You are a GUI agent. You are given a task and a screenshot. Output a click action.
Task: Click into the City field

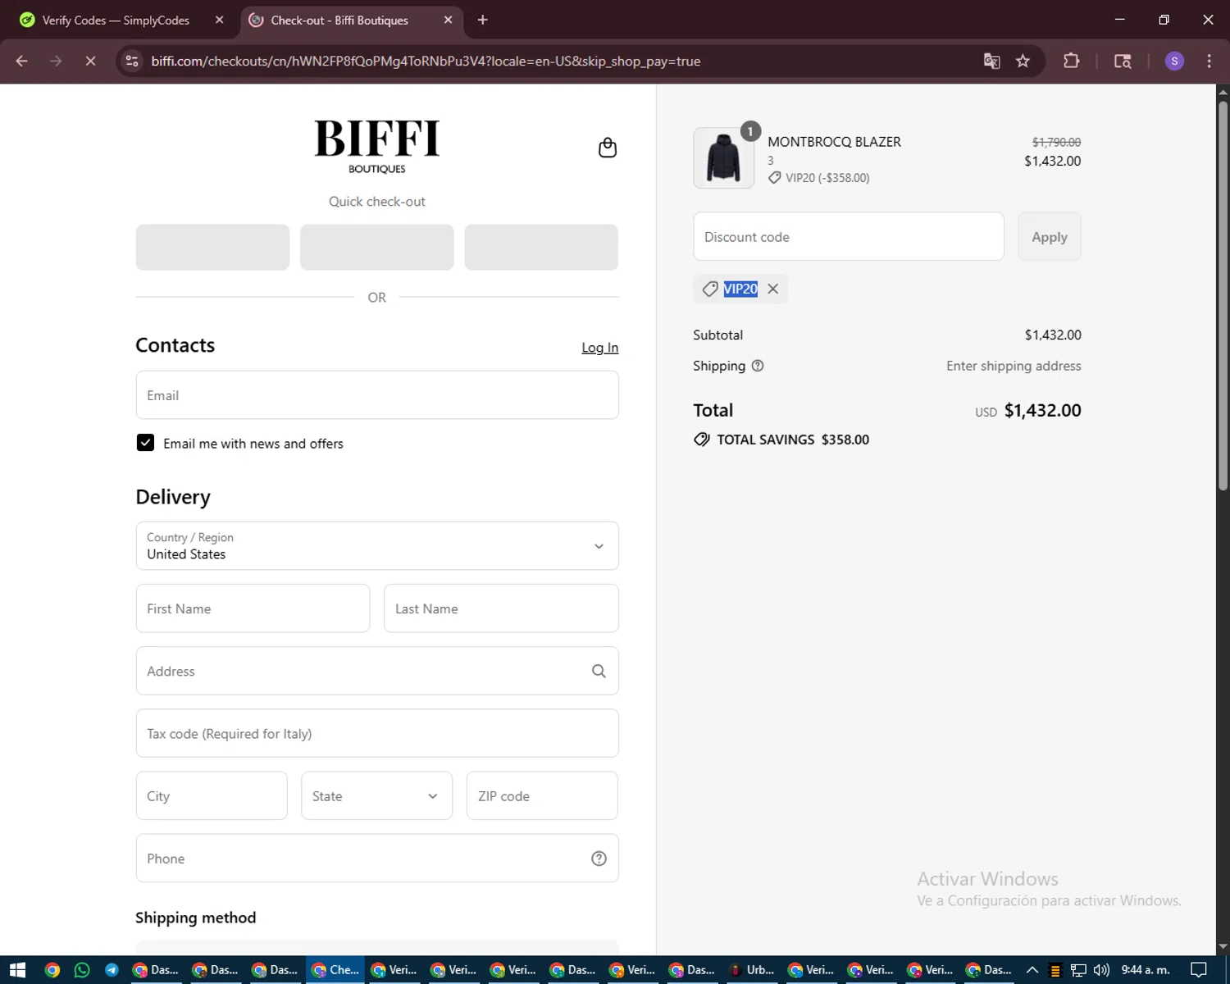[x=212, y=795]
